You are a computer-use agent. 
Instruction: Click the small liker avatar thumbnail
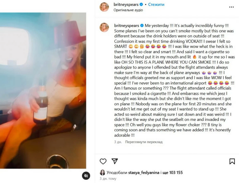[102, 173]
